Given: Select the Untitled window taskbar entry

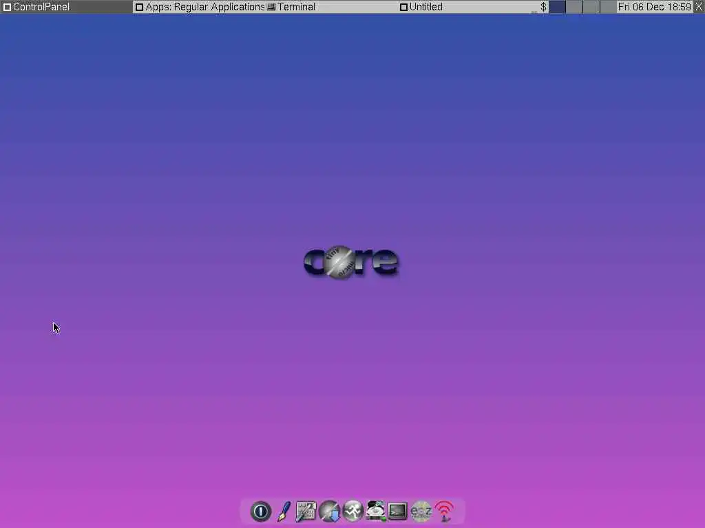Looking at the screenshot, I should click(x=463, y=7).
